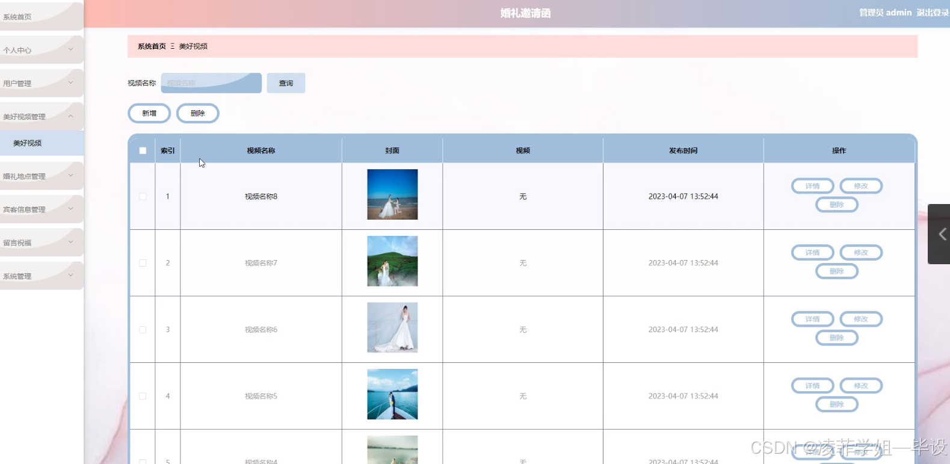950x464 pixels.
Task: Open the white dress cover thumbnail of 视频名称6
Action: [392, 327]
